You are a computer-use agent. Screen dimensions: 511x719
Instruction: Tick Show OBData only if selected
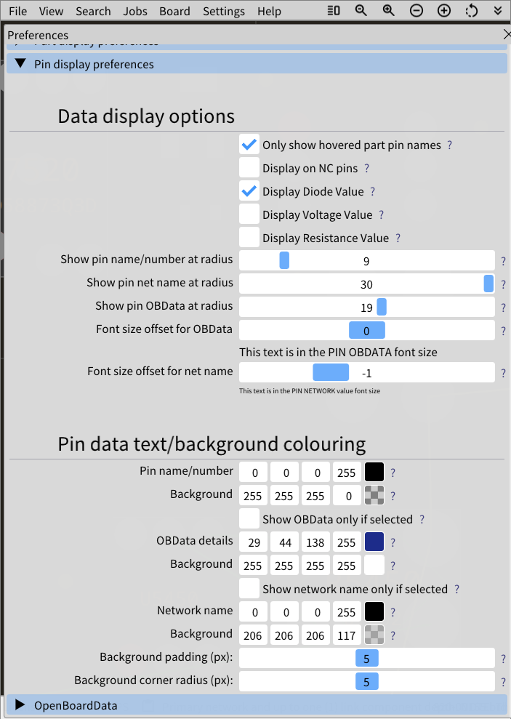coord(249,519)
